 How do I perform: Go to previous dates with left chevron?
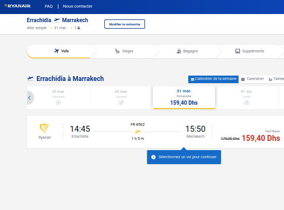tap(30, 98)
